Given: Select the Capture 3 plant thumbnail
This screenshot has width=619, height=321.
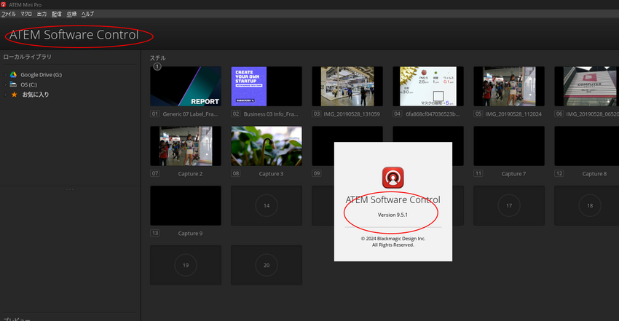Looking at the screenshot, I should point(267,146).
